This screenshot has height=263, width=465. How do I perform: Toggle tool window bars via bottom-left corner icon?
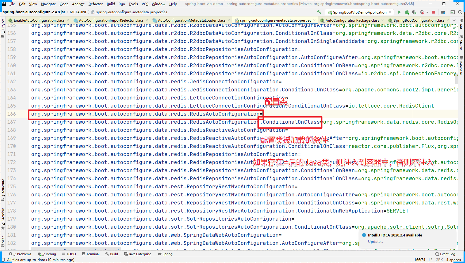point(3,260)
